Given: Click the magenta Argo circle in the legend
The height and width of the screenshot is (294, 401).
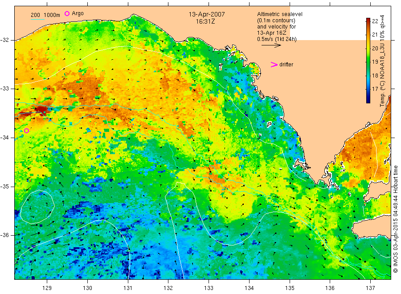Looking at the screenshot, I should click(67, 13).
